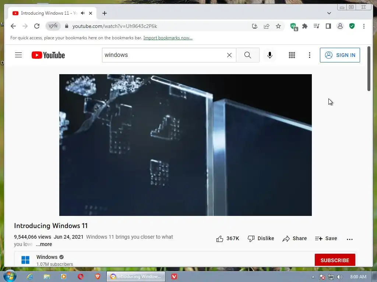This screenshot has width=377, height=282.
Task: Open the Action Center flag icon
Action: 322,277
